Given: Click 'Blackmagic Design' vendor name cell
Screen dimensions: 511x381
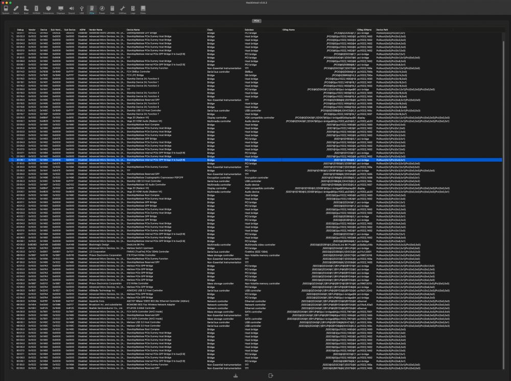Looking at the screenshot, I should click(x=99, y=244).
